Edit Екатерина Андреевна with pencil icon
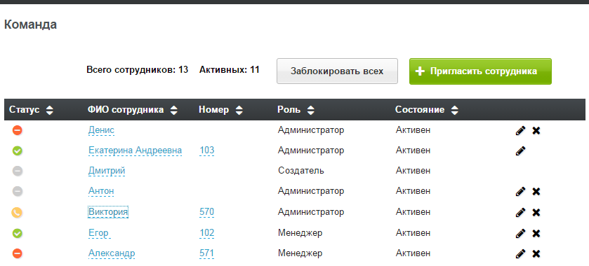The width and height of the screenshot is (589, 266). pos(520,151)
